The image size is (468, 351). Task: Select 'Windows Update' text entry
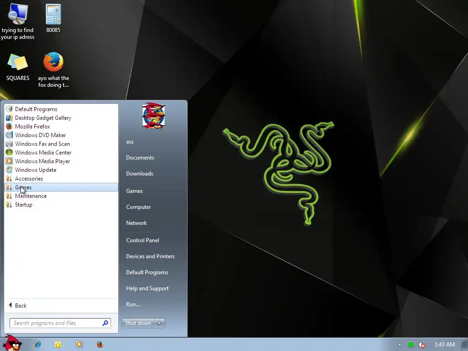(x=36, y=170)
